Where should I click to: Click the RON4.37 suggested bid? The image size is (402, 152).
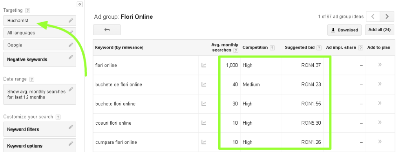click(x=311, y=65)
